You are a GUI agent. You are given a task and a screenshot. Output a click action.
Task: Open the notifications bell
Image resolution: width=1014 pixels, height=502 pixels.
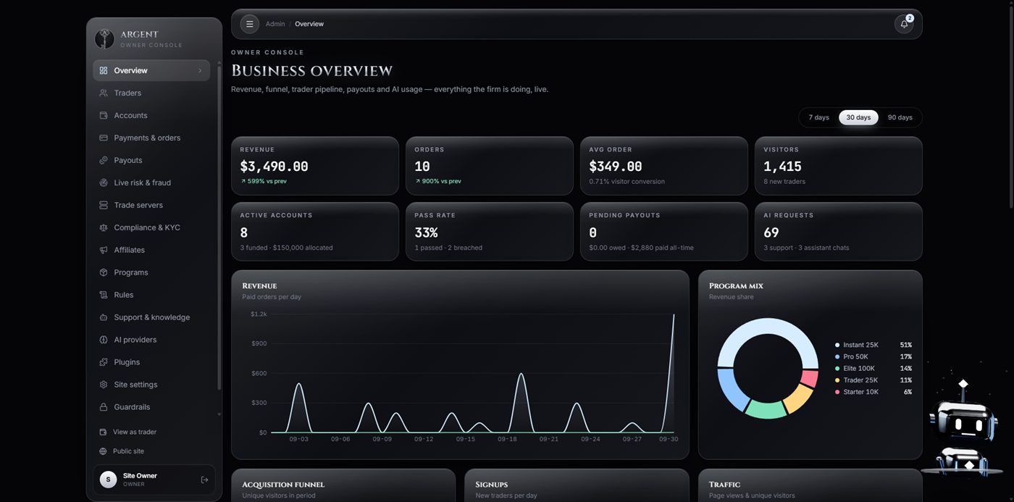point(904,24)
